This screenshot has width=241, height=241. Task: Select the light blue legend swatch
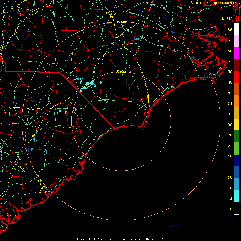pos(236,184)
